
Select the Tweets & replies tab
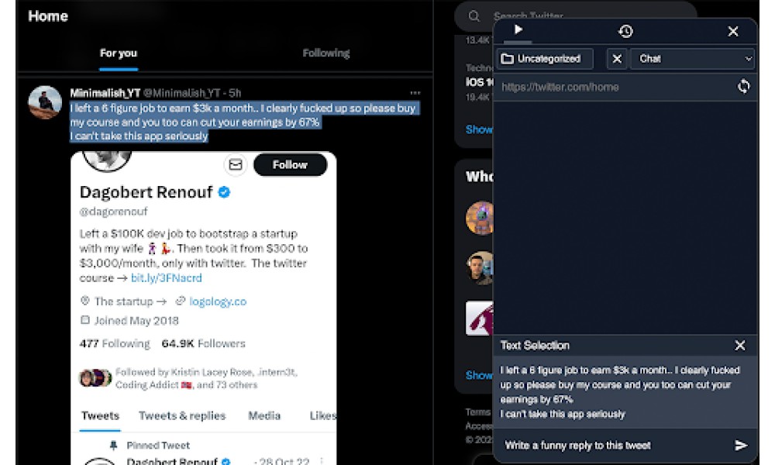coord(182,416)
